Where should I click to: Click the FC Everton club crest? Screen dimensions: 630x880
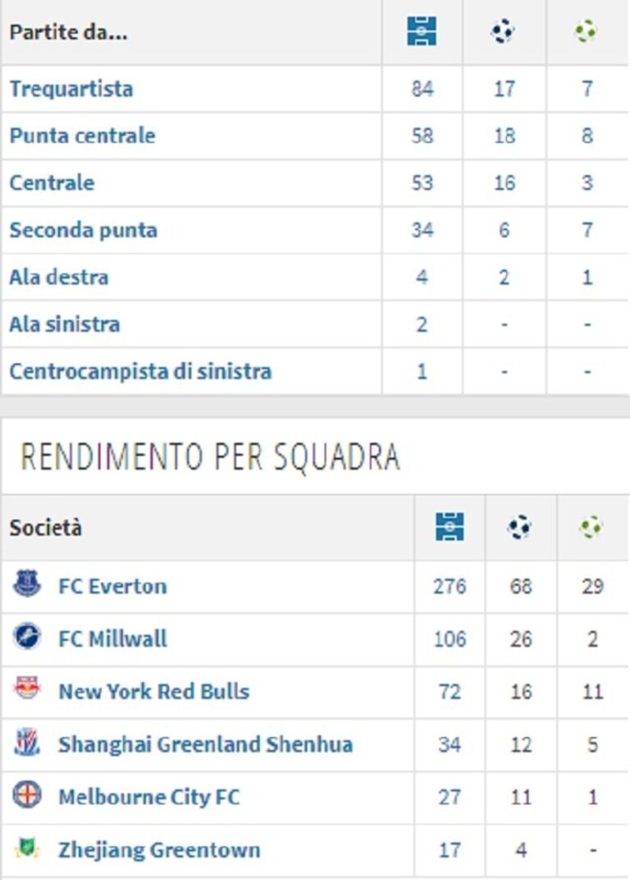pos(27,583)
